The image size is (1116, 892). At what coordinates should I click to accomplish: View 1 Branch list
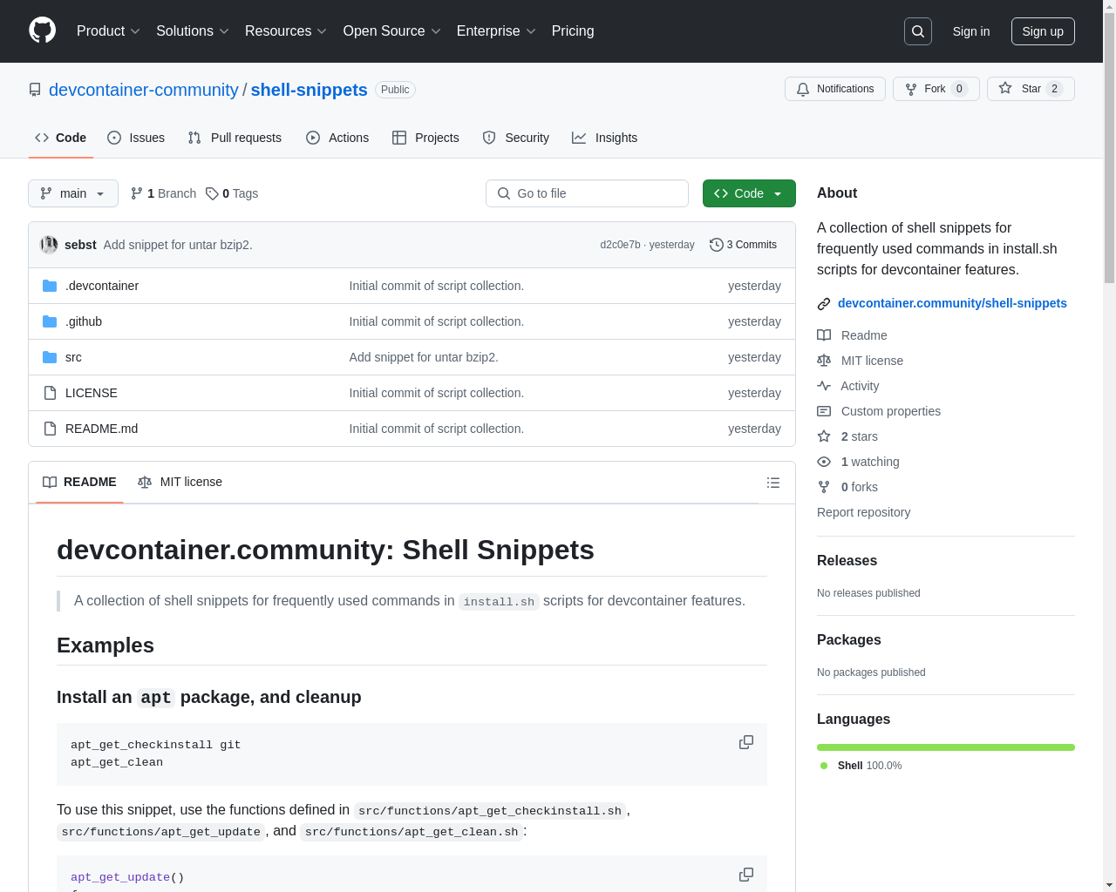[x=163, y=193]
